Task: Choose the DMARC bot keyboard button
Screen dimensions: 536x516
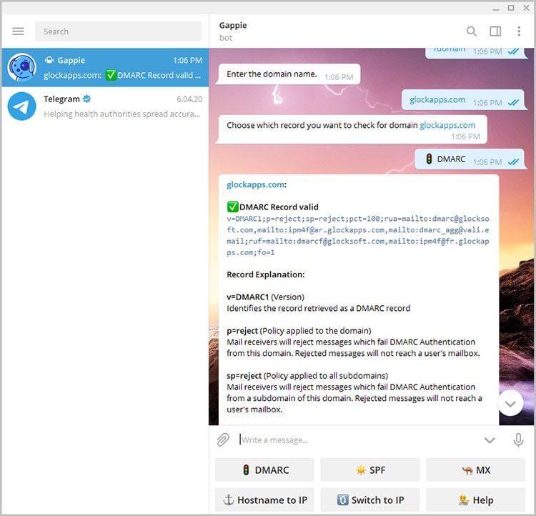Action: [x=264, y=470]
